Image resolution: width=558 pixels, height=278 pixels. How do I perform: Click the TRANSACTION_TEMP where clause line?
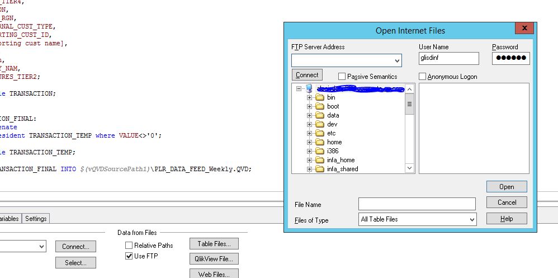point(81,135)
